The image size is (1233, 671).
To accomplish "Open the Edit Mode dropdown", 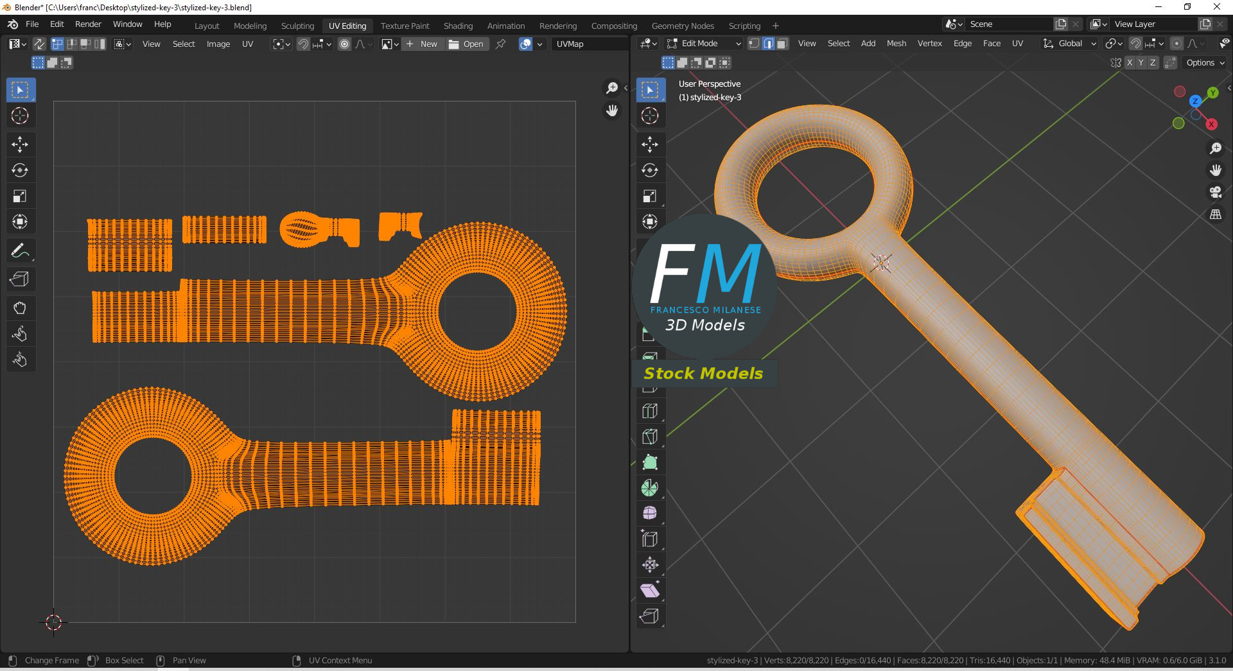I will click(704, 44).
